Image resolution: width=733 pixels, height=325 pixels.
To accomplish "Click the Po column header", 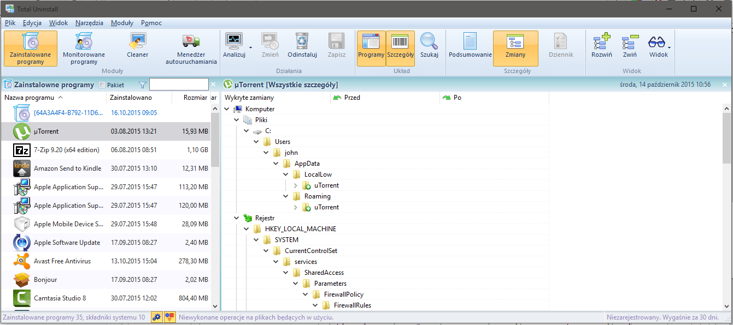I will click(494, 98).
